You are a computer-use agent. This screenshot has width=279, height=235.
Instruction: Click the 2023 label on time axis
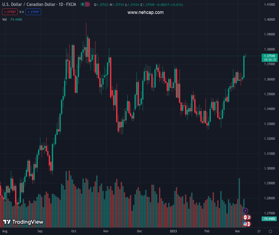point(173,231)
